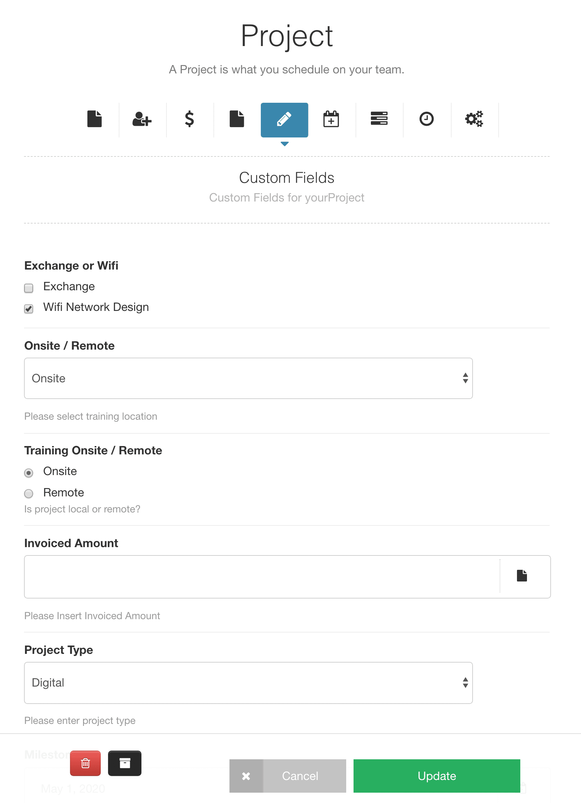Open the second document tab icon

tap(237, 119)
